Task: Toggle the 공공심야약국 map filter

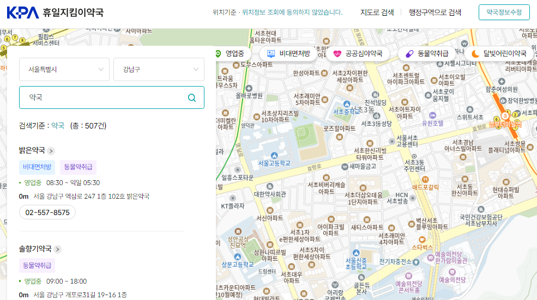Action: (358, 54)
